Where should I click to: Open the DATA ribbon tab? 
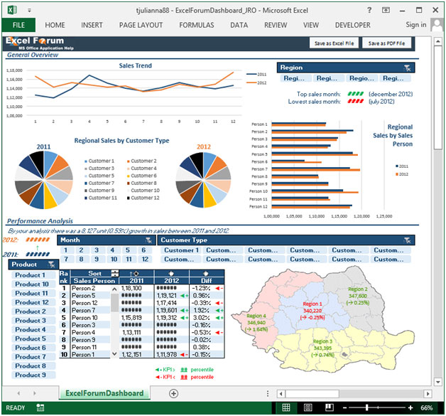click(239, 25)
